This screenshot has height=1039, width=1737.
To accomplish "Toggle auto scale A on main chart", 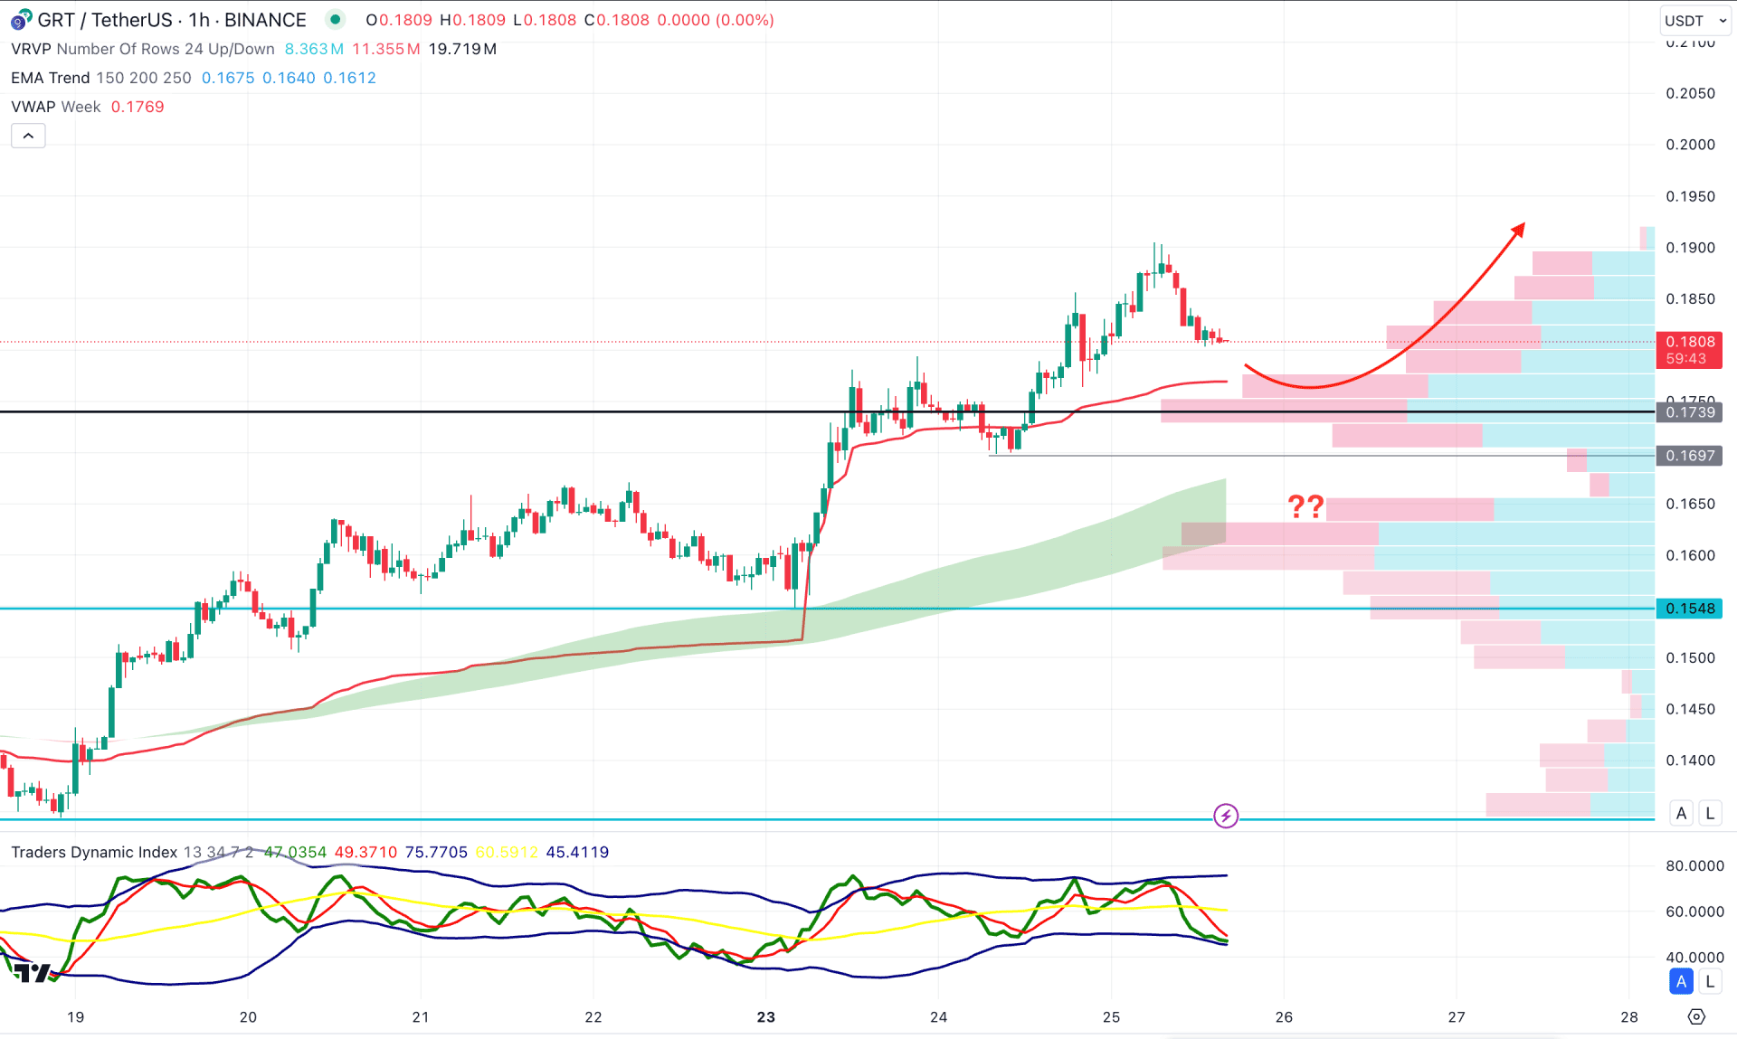I will tap(1682, 813).
